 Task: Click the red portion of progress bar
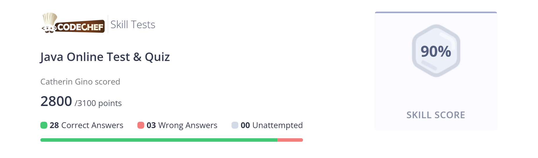pyautogui.click(x=290, y=140)
